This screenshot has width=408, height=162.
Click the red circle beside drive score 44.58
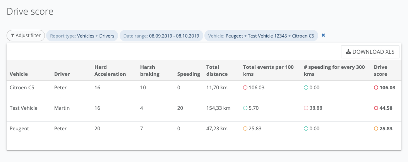click(x=376, y=108)
